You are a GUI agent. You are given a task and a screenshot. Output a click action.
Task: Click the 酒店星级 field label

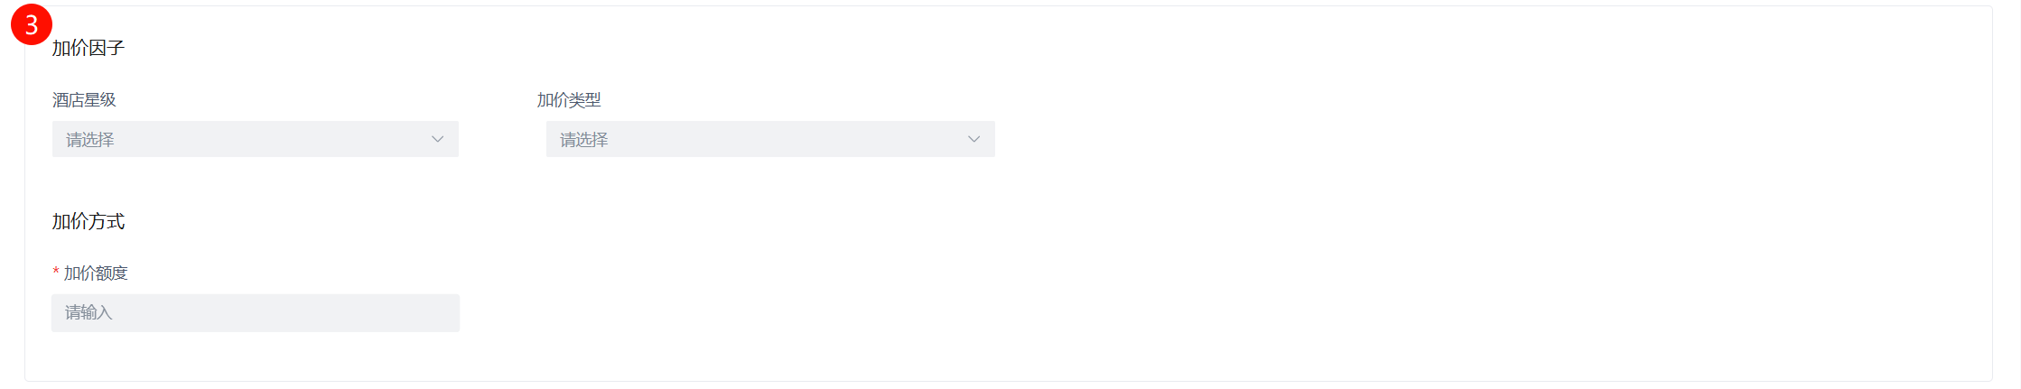point(84,100)
